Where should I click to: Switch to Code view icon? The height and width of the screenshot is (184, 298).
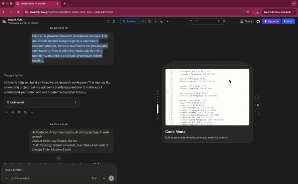pos(155,21)
